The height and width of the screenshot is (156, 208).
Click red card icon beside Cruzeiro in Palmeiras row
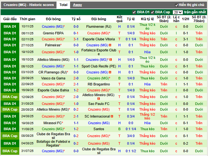click(110, 45)
